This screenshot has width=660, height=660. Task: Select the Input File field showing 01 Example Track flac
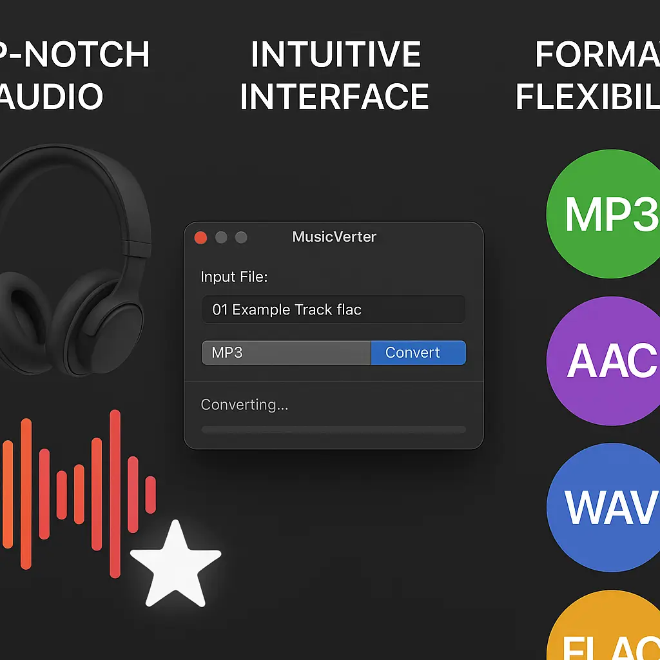pos(333,309)
